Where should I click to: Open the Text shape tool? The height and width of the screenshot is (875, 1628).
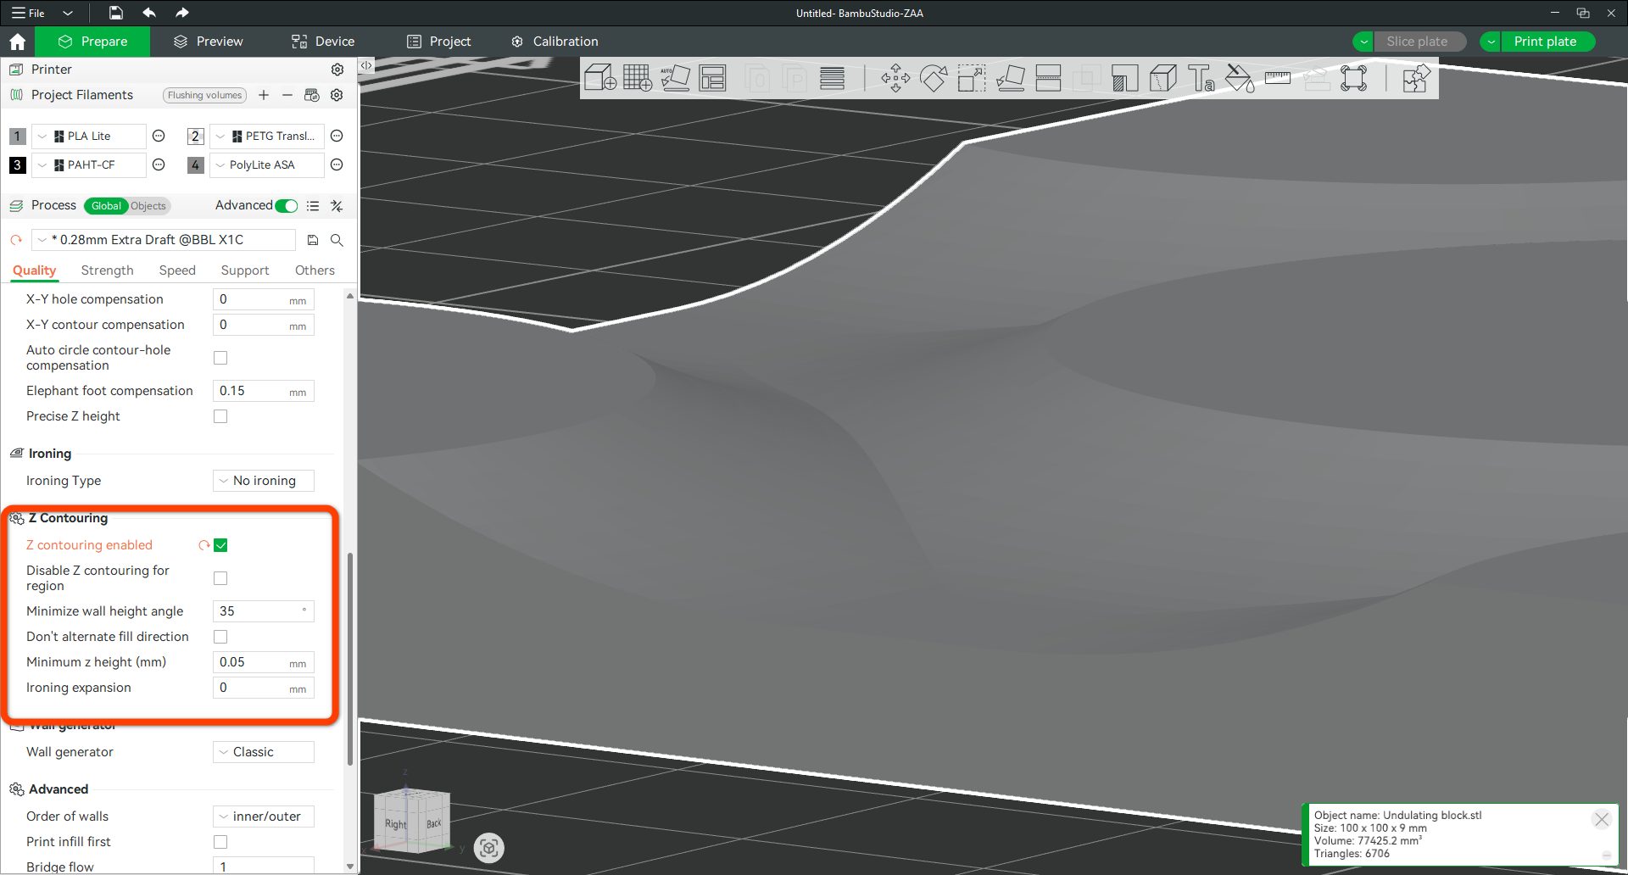(1201, 78)
